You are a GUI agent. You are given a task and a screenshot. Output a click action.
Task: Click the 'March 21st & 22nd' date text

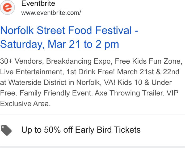[x=148, y=72]
